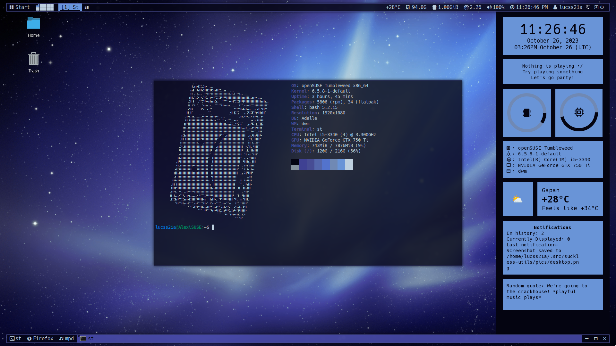This screenshot has height=346, width=616.
Task: Click the power icon in top bar
Action: (602, 7)
